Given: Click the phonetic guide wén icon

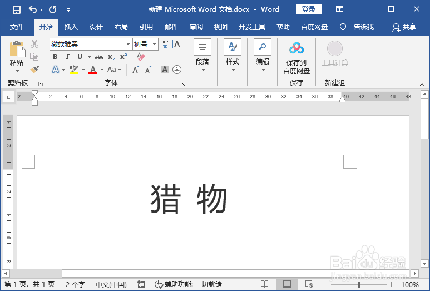Looking at the screenshot, I should (x=165, y=44).
